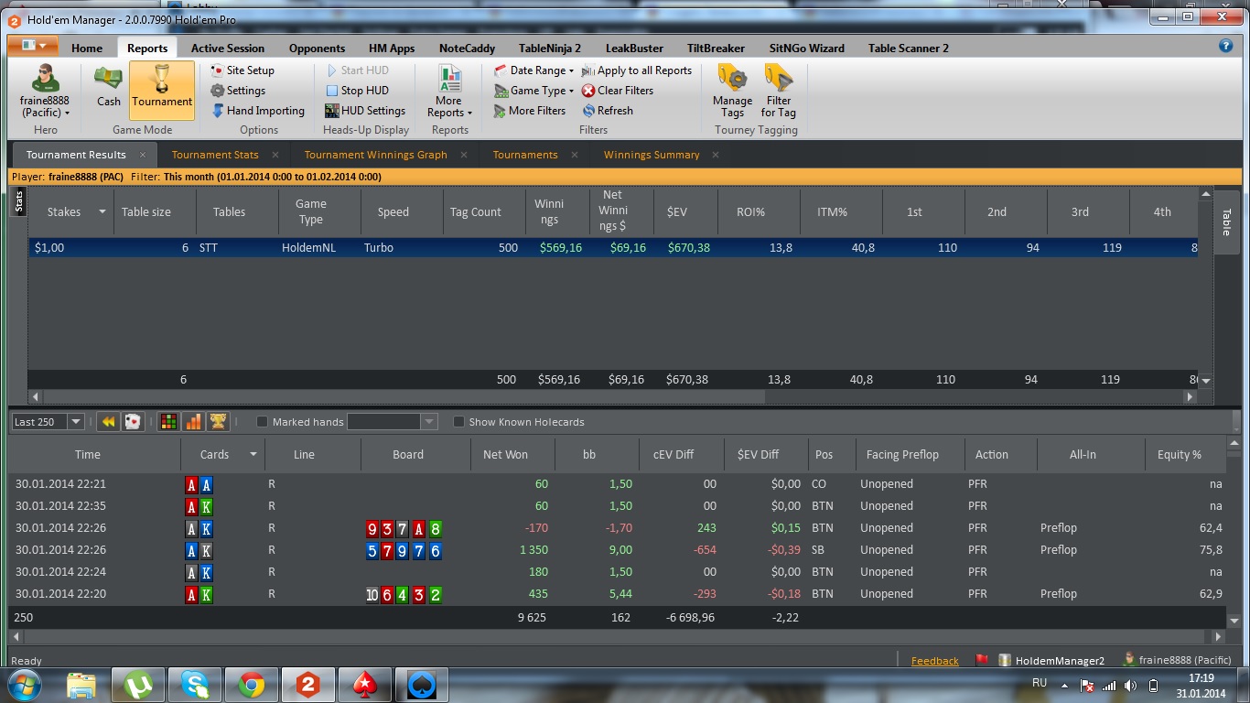Select the AA hand at 22:21
The image size is (1250, 703).
[x=618, y=484]
